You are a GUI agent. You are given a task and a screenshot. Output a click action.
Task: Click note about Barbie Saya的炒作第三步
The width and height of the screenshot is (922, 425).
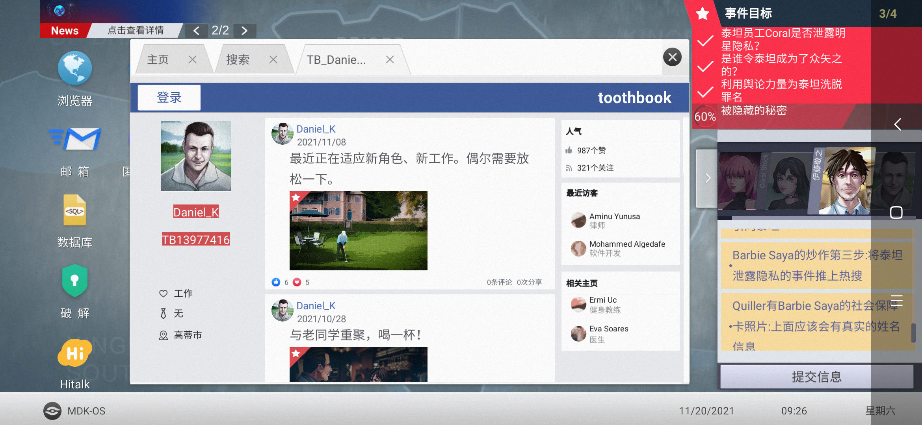click(817, 265)
